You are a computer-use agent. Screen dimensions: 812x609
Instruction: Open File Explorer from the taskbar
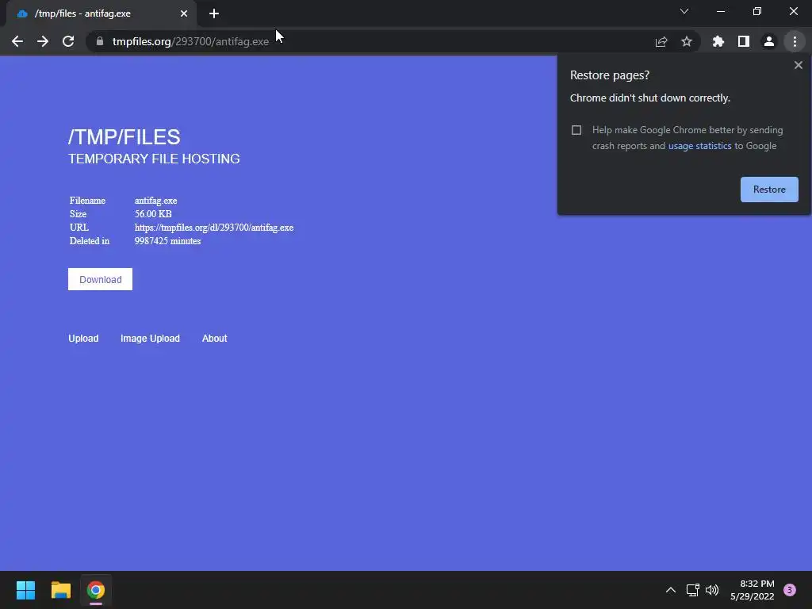60,590
